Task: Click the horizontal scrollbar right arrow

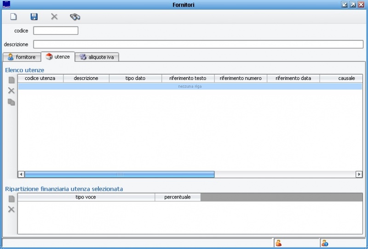Action: click(x=359, y=174)
